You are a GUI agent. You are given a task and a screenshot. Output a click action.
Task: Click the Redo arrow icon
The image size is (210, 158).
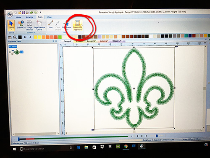click(35, 13)
